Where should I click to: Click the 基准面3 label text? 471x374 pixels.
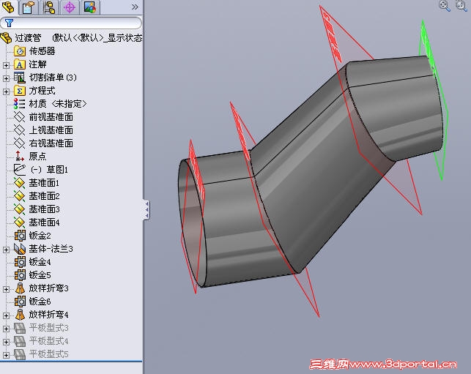pyautogui.click(x=44, y=209)
